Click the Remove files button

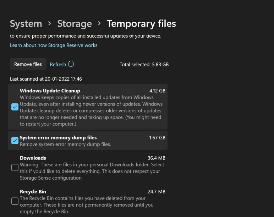coord(28,64)
